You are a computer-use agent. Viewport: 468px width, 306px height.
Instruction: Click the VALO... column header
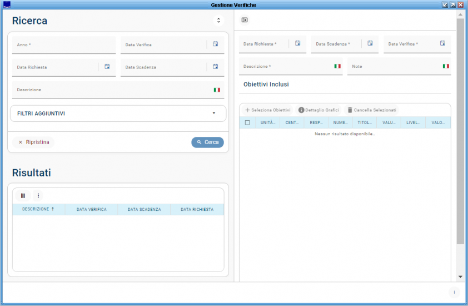pyautogui.click(x=438, y=122)
